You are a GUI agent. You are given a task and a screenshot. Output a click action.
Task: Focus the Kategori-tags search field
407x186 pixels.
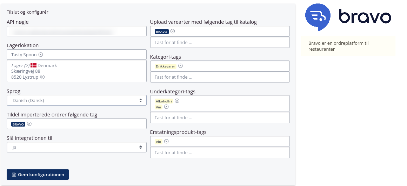pyautogui.click(x=220, y=77)
